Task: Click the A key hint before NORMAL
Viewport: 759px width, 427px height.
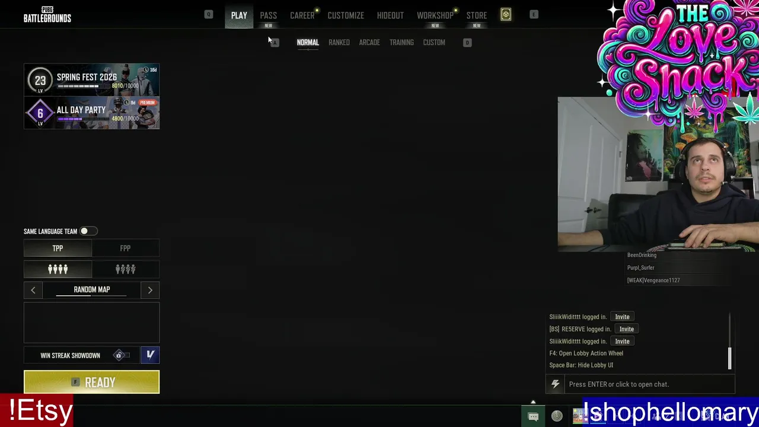Action: pos(275,43)
